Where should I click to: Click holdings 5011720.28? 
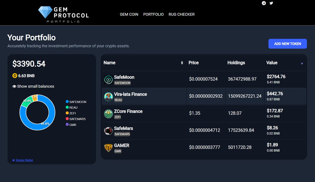pyautogui.click(x=240, y=147)
